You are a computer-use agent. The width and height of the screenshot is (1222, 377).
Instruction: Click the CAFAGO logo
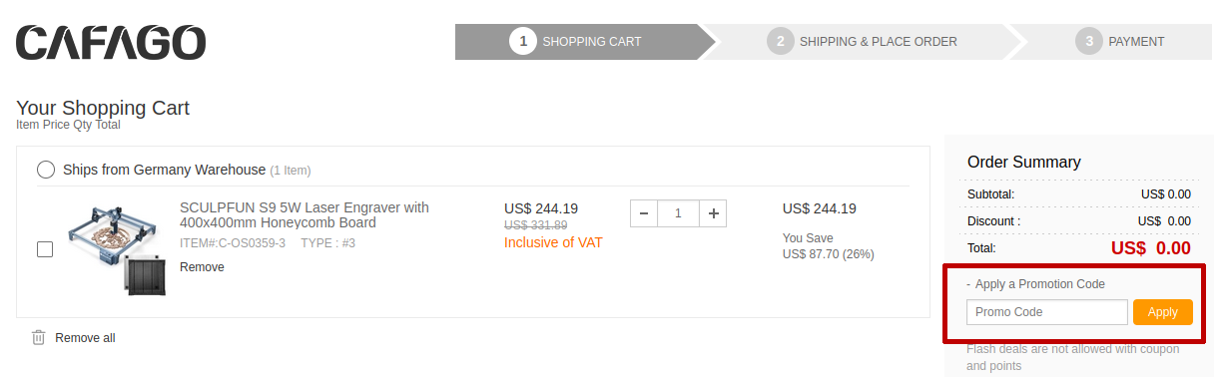111,42
